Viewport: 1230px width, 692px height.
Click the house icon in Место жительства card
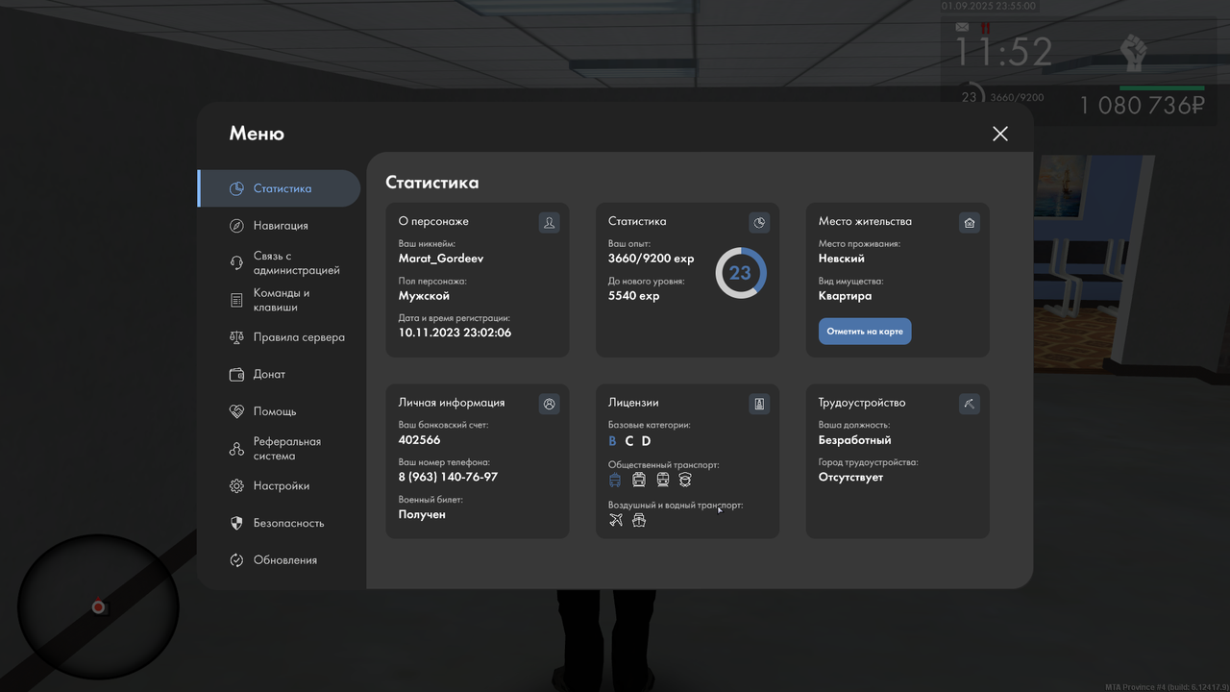(x=970, y=223)
